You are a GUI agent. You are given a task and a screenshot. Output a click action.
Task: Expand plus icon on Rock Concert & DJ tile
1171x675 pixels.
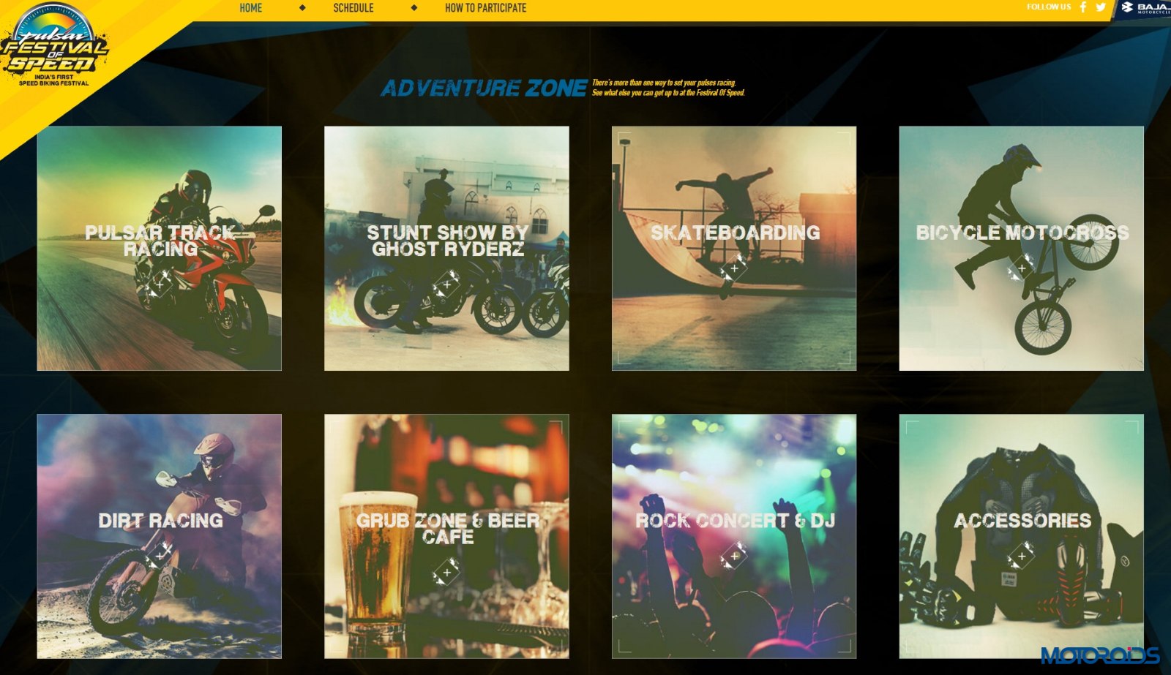tap(734, 556)
